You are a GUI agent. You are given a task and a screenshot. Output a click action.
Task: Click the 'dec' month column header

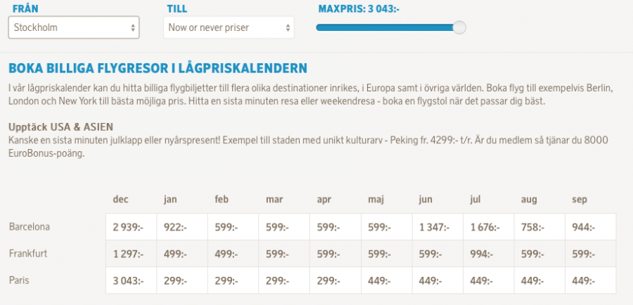[x=120, y=200]
